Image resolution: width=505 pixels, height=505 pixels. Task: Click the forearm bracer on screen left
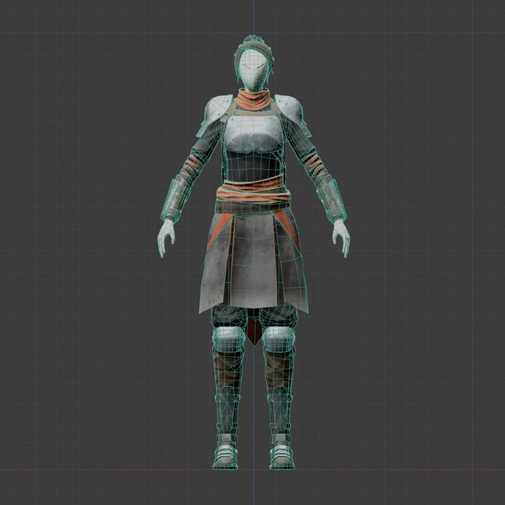tap(177, 198)
